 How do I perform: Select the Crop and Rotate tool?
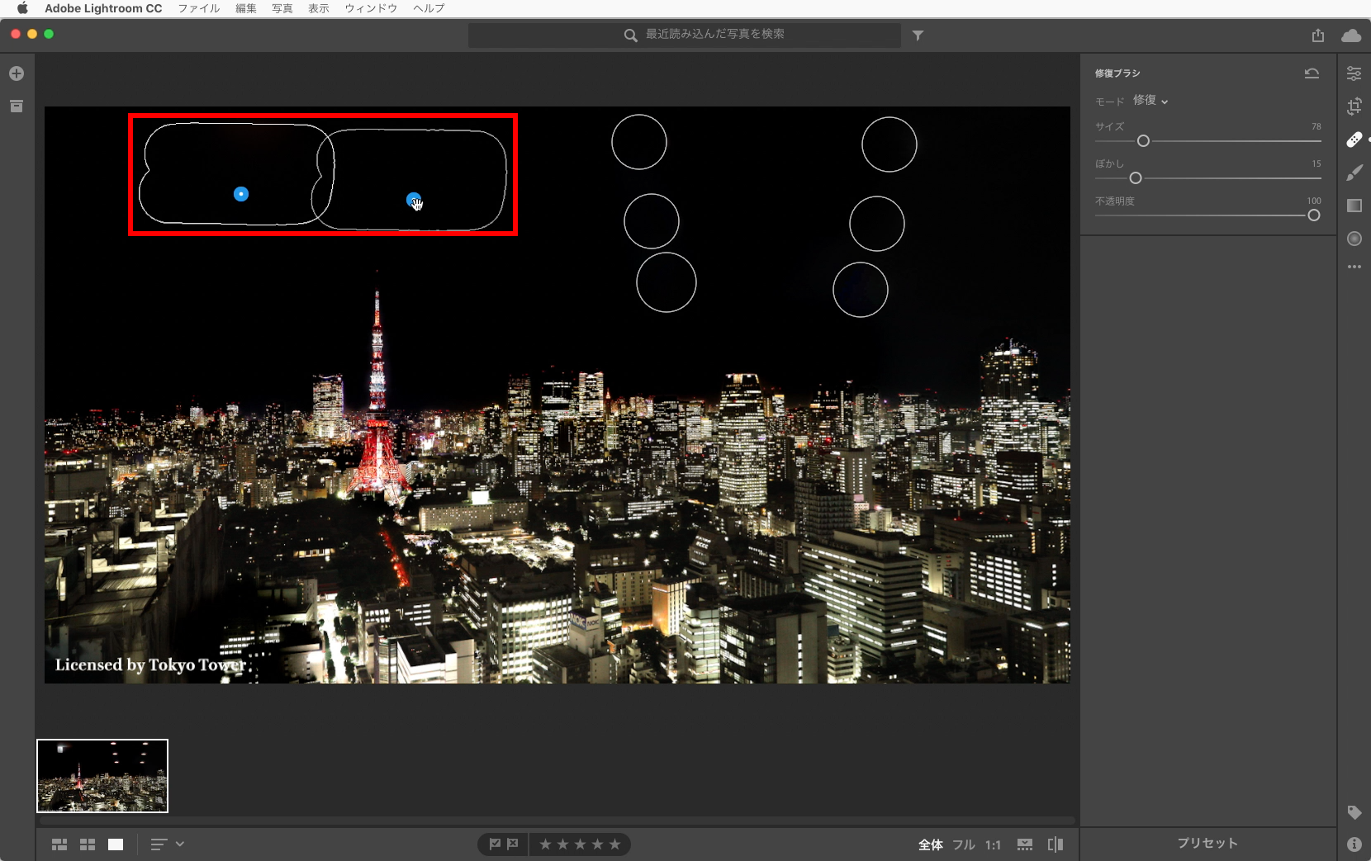pos(1354,106)
